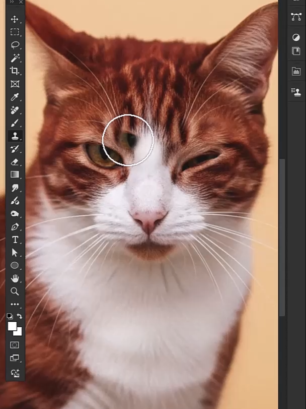Viewport: 306px width, 409px height.
Task: Select the Adjustment Brush tool
Action: click(15, 201)
